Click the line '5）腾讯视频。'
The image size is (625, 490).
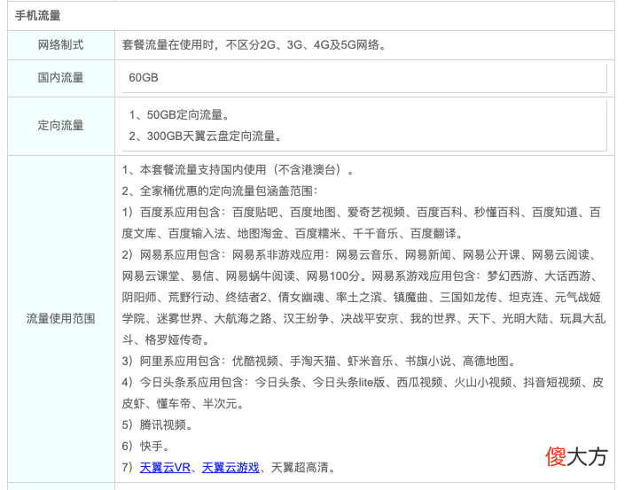158,424
